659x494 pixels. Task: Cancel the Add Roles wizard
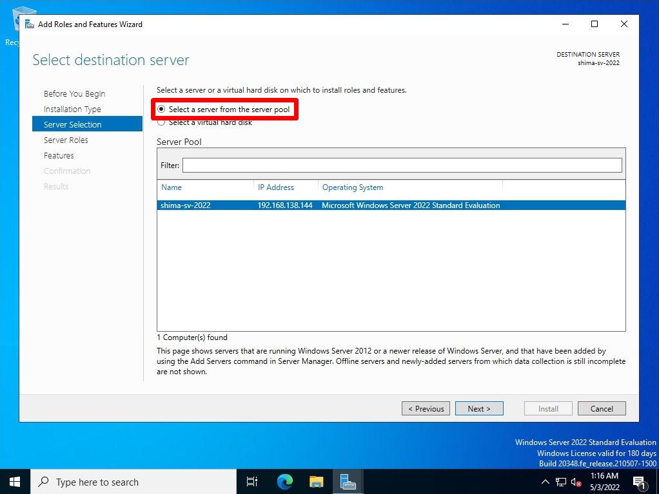click(602, 408)
